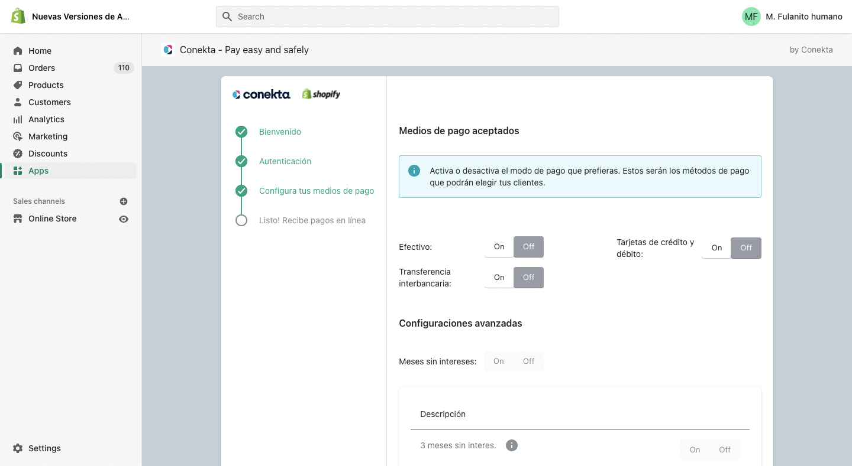Viewport: 852px width, 466px height.
Task: Click the conekta logo in wizard
Action: [x=262, y=94]
